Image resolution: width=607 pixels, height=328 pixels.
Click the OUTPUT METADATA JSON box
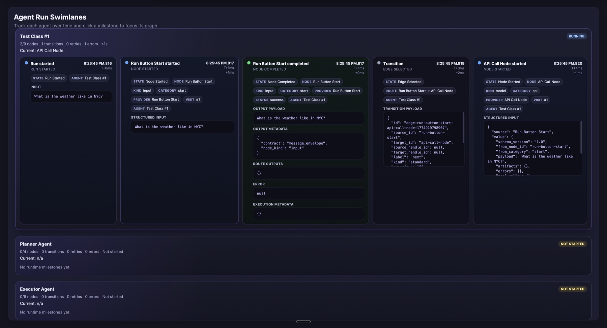coord(309,146)
